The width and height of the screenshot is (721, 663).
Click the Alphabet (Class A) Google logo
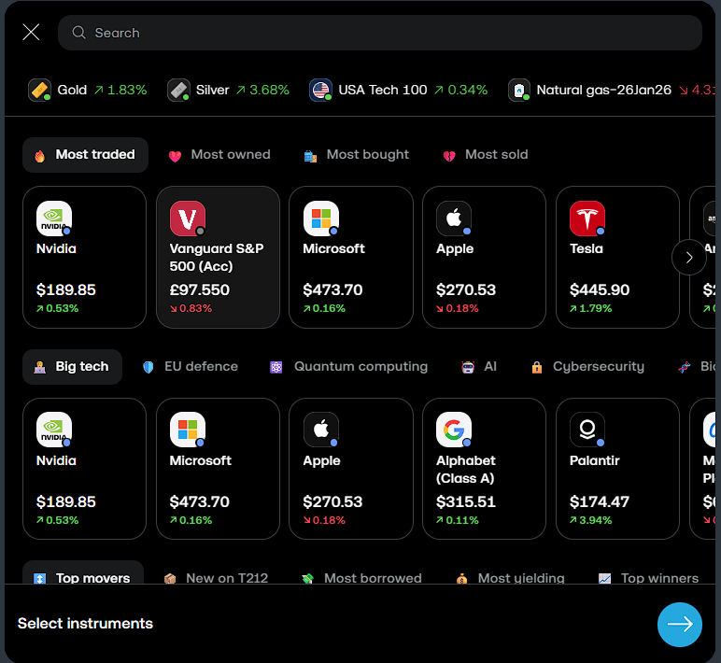(x=454, y=430)
